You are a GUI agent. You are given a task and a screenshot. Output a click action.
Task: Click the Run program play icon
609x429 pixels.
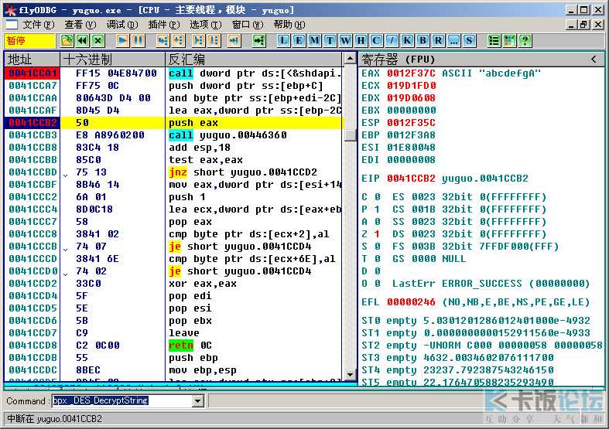point(122,40)
